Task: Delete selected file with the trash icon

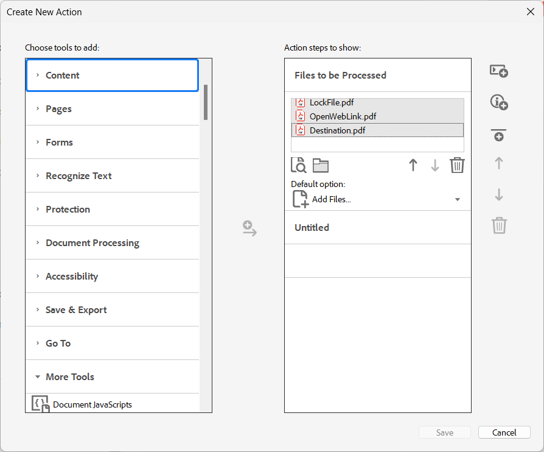Action: pyautogui.click(x=457, y=165)
